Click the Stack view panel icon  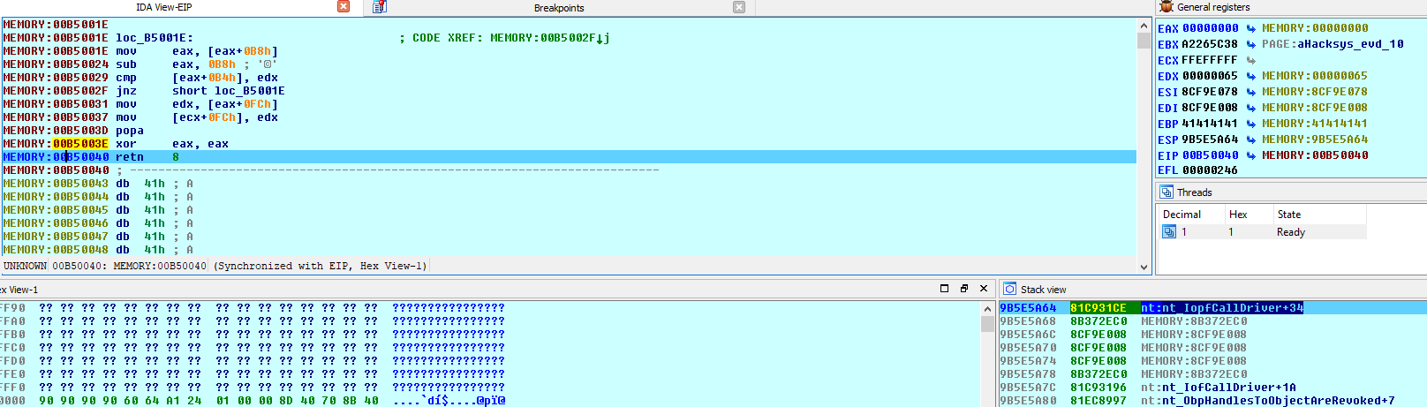pos(1010,290)
